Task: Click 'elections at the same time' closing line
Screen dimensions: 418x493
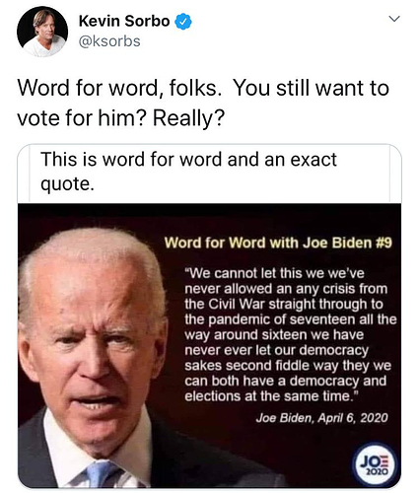Action: click(272, 396)
